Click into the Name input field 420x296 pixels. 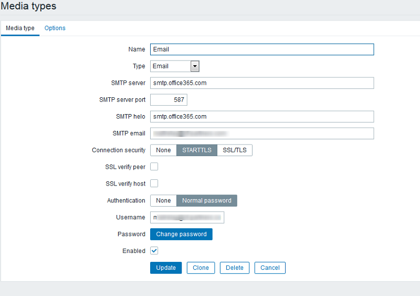tap(261, 49)
